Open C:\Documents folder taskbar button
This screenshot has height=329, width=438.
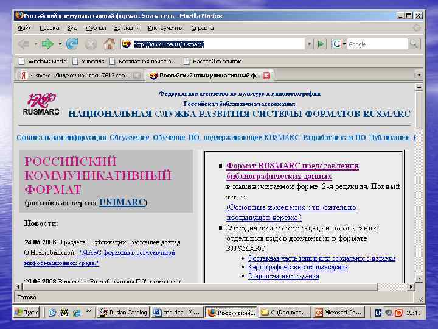pyautogui.click(x=285, y=312)
